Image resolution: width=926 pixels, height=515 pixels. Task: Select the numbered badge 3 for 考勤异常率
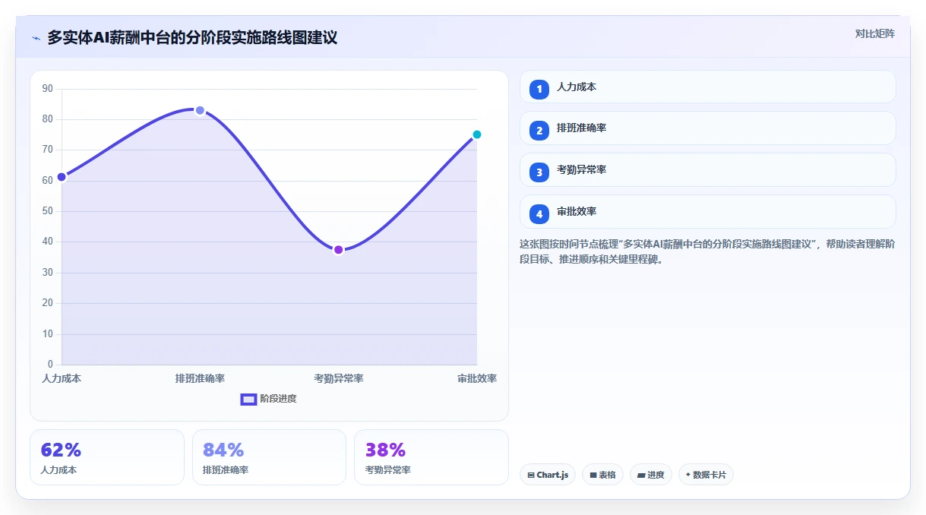[x=539, y=172]
